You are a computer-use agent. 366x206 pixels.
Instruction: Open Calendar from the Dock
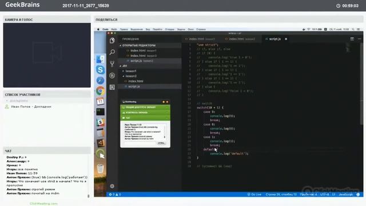(x=101, y=101)
